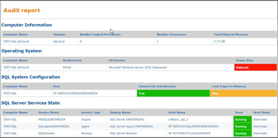Click the SQLAgent$INSTANCEA service name
Viewport: 278px width, 138px height.
54,126
